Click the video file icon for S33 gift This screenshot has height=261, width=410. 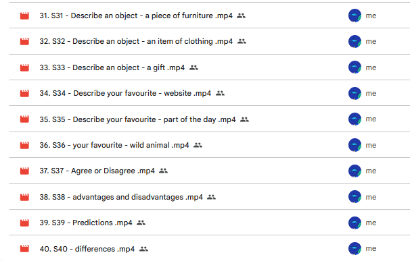(24, 68)
